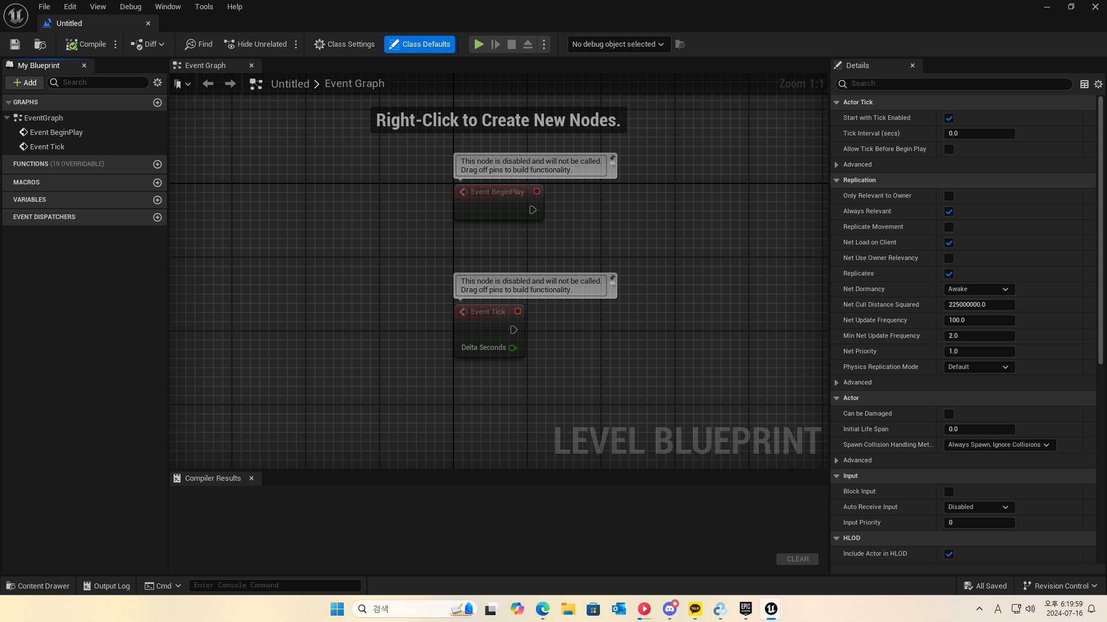Toggle Allow Tick Before Begin Play
Screen dimensions: 1107x622
[949, 149]
